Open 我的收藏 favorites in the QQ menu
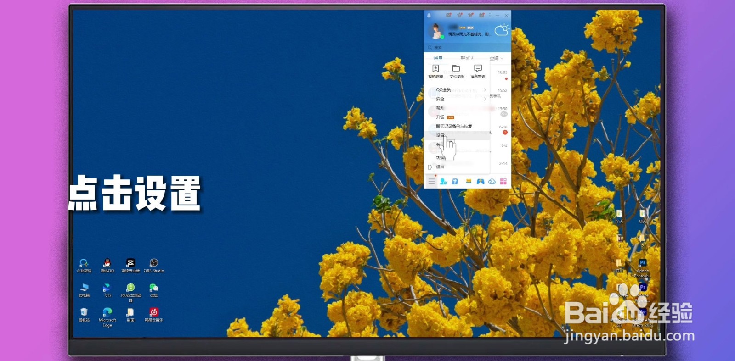Image resolution: width=735 pixels, height=361 pixels. coord(435,72)
